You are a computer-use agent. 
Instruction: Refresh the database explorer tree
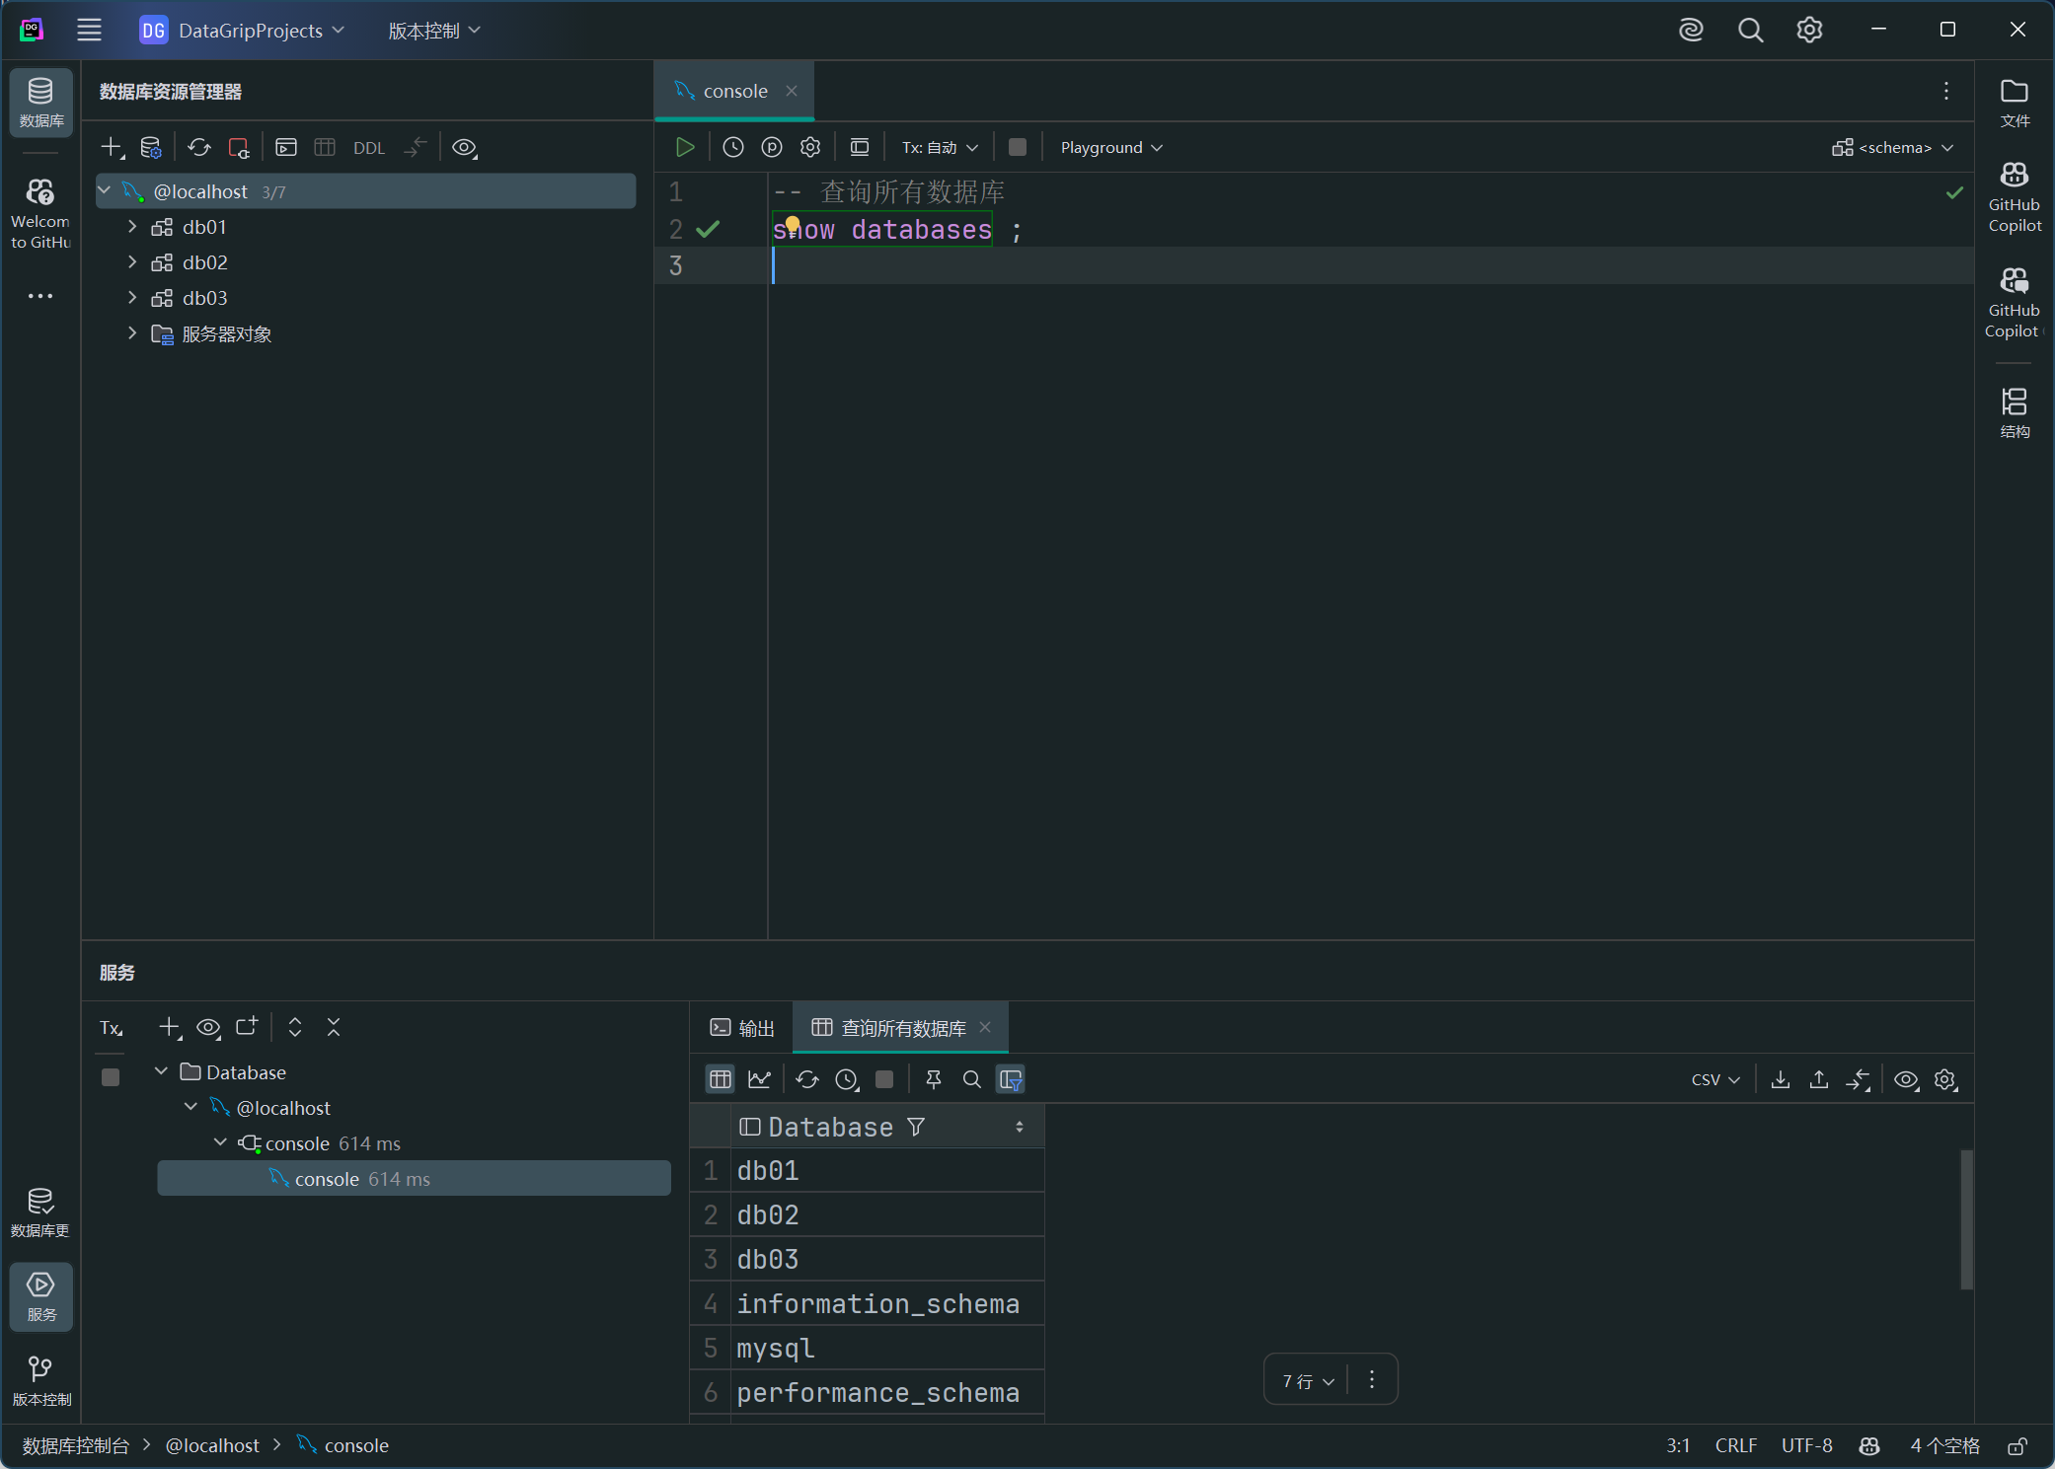(x=199, y=147)
